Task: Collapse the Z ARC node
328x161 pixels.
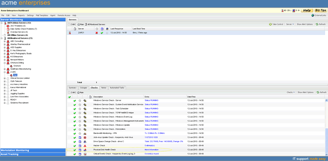Action: click(x=5, y=72)
